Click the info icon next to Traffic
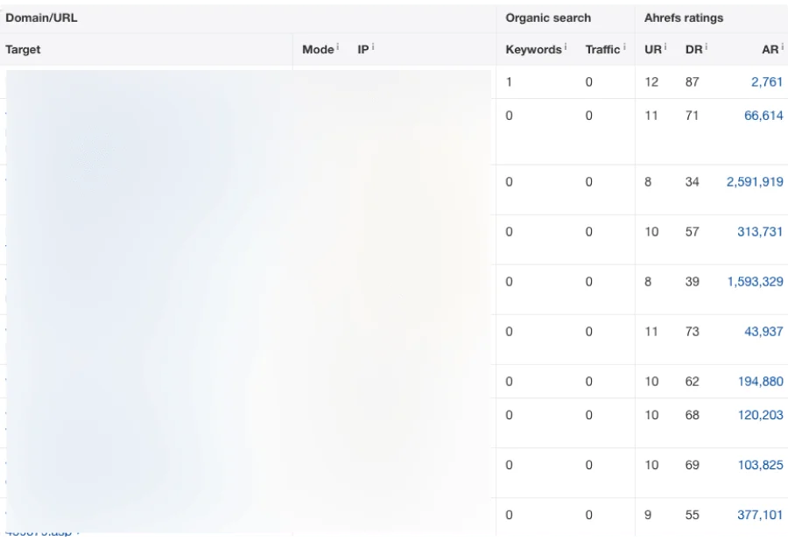 pos(624,46)
